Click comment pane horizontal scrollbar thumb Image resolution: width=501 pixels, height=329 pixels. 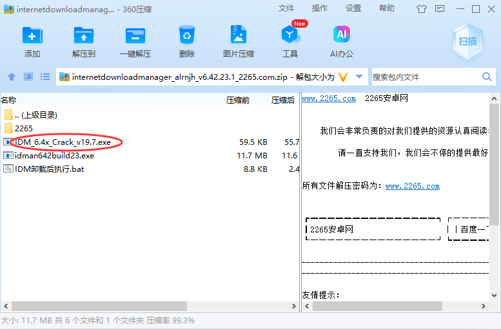tap(377, 306)
